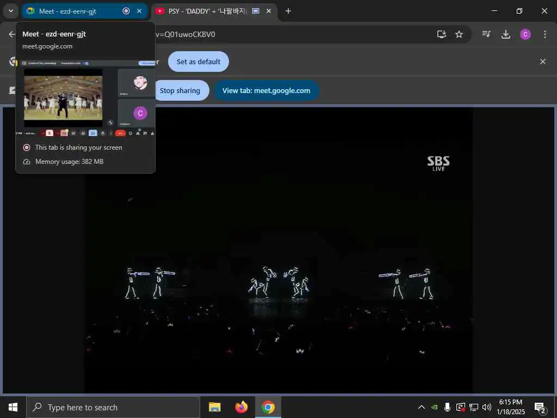Click the YouTube video player area
This screenshot has height=418, width=557.
coord(278,250)
